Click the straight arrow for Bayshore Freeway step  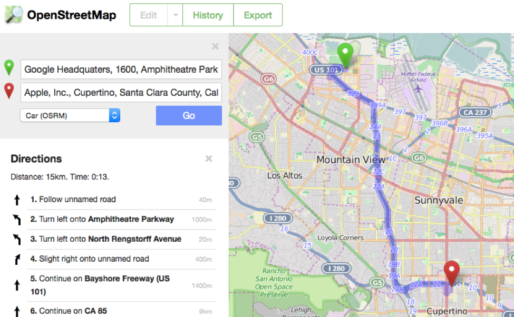[17, 285]
